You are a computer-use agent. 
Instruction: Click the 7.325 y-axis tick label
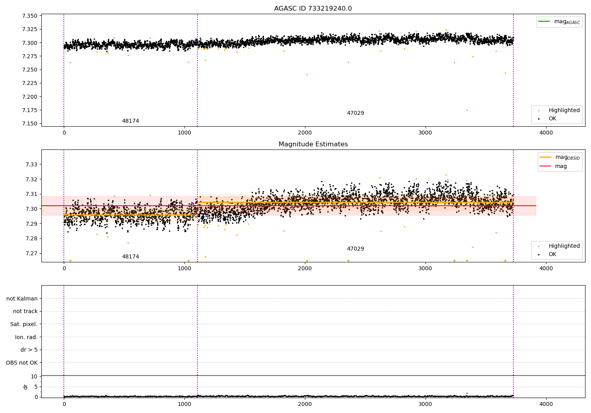click(30, 29)
